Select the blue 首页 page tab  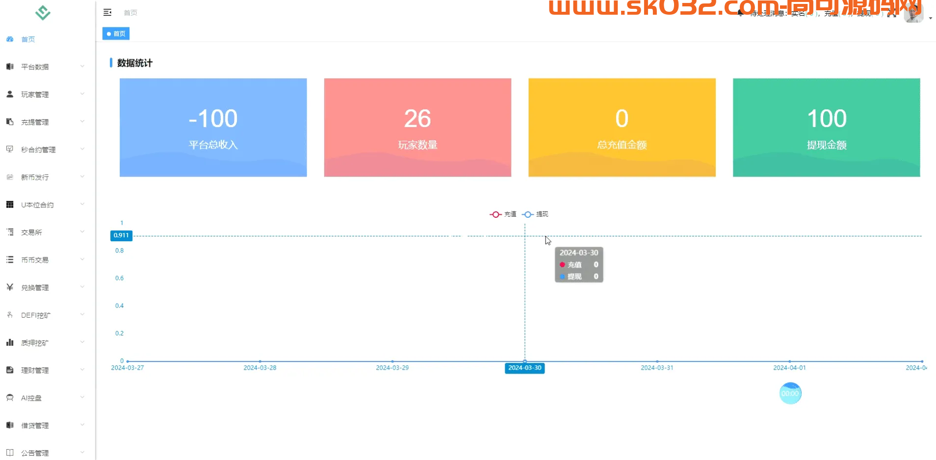pos(116,34)
